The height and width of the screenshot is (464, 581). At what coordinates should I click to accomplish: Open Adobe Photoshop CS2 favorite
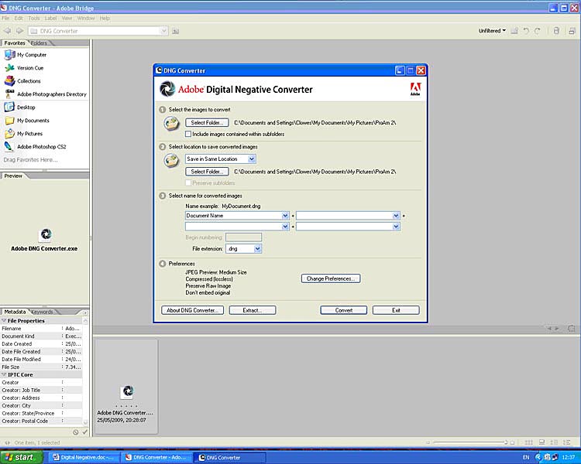(x=9, y=146)
